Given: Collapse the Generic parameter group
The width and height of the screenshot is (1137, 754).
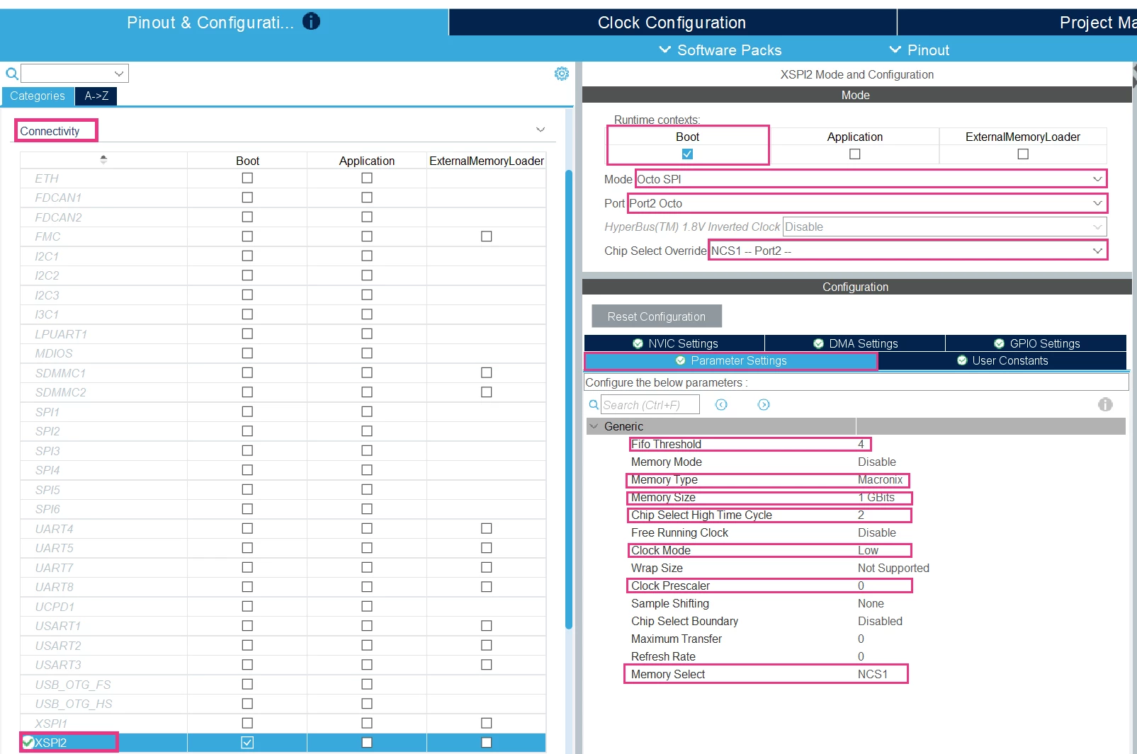Looking at the screenshot, I should click(x=594, y=426).
